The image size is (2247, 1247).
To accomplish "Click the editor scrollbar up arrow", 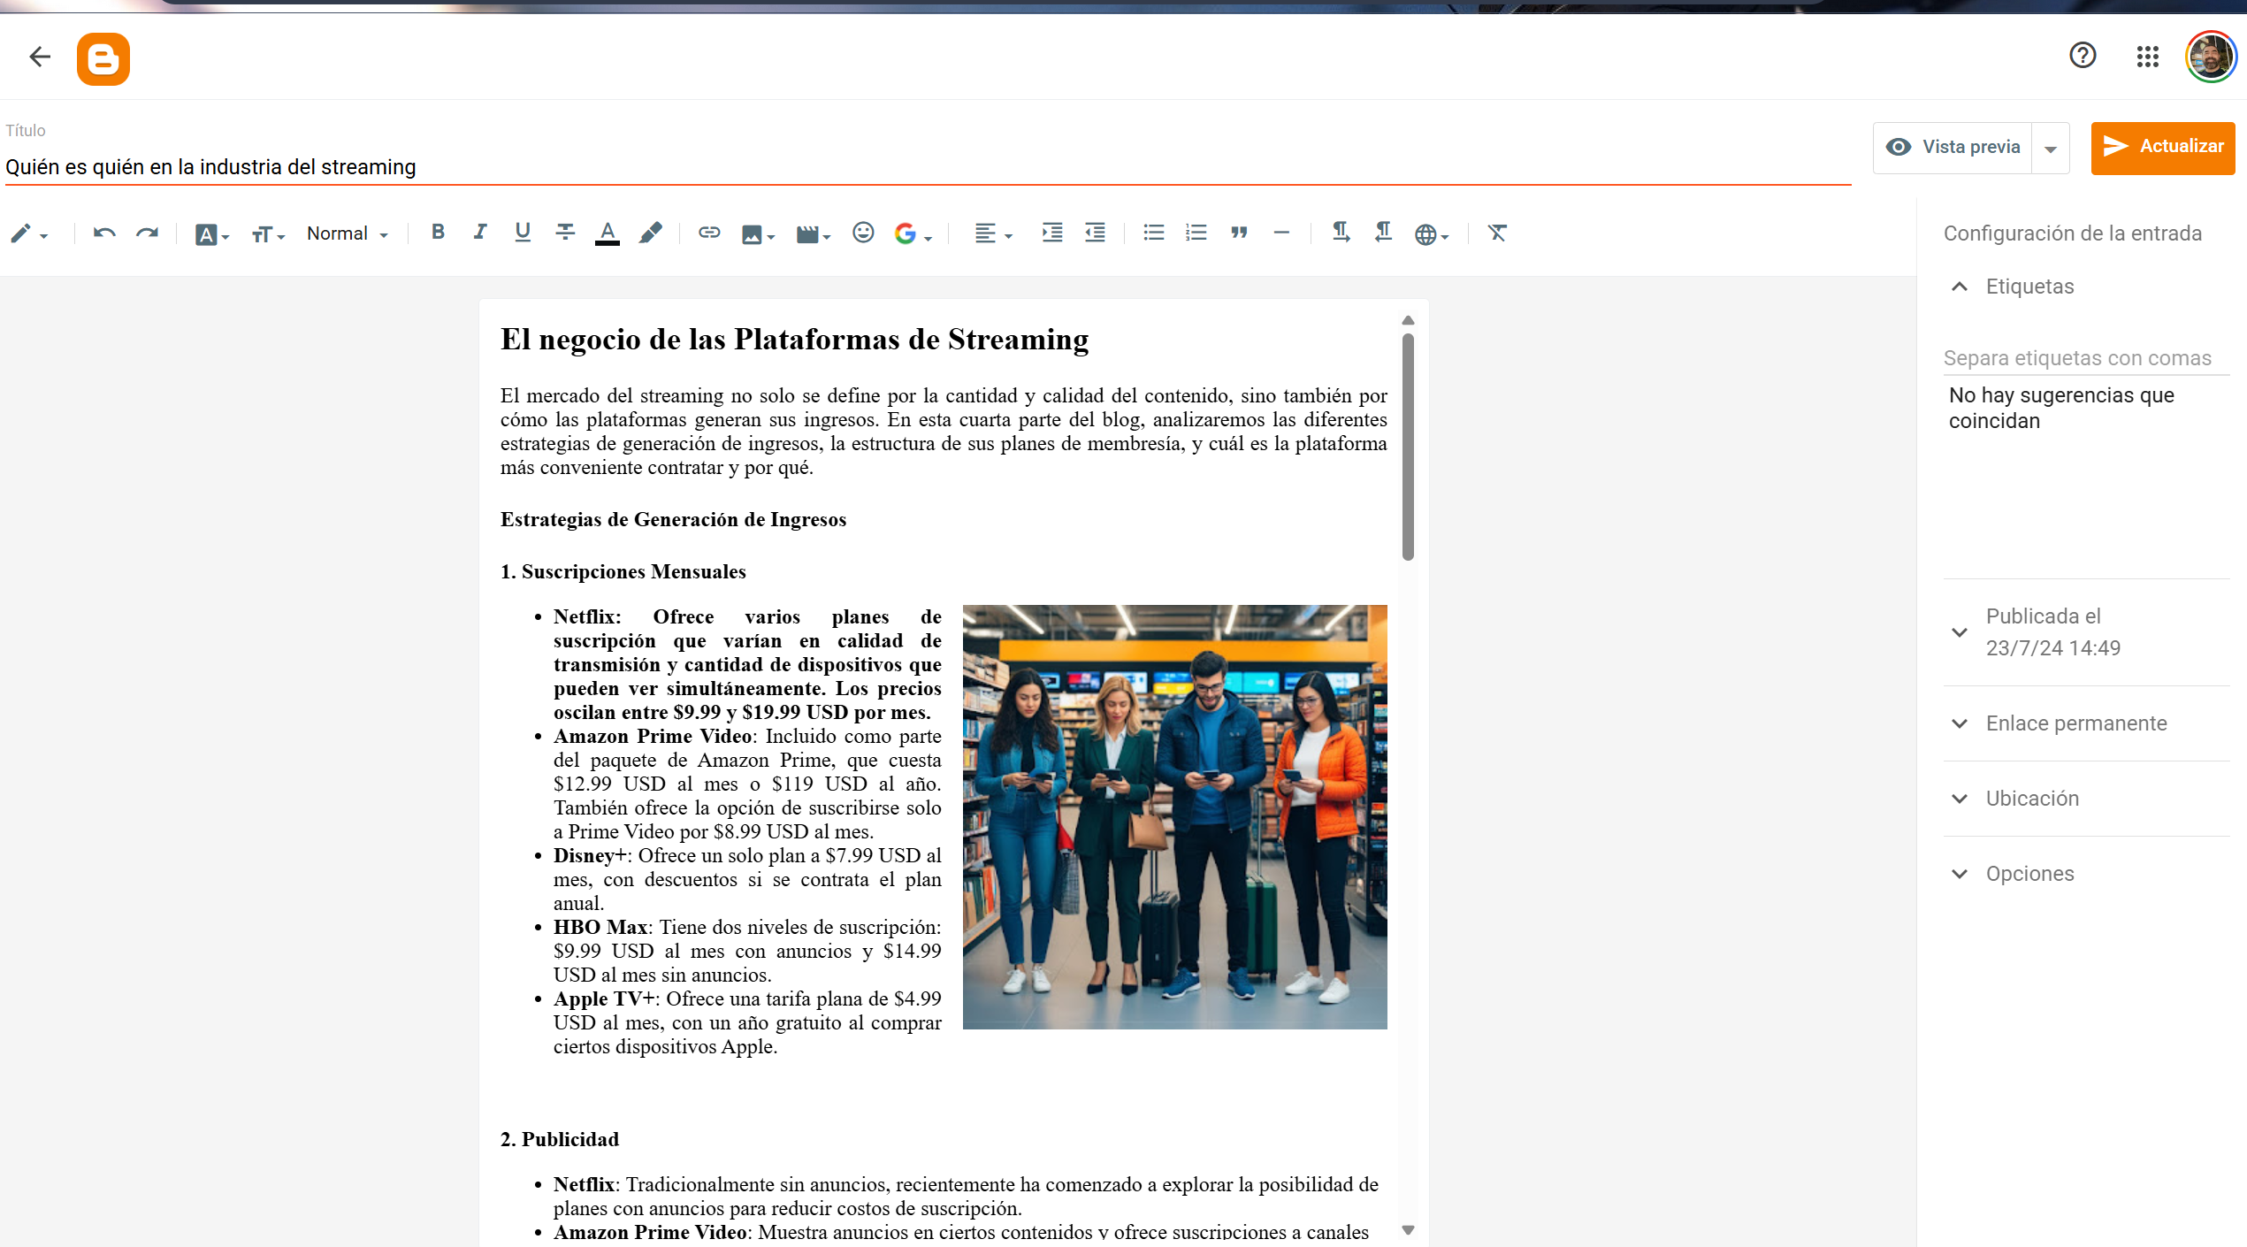I will tap(1408, 320).
